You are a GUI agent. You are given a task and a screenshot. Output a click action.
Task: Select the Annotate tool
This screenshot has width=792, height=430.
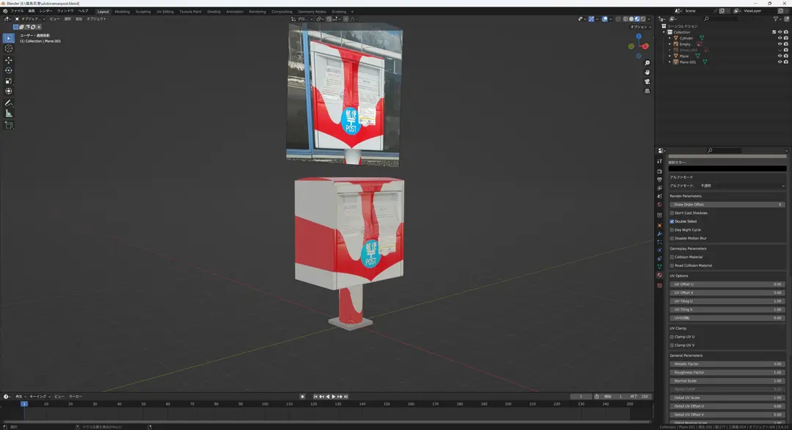point(9,103)
